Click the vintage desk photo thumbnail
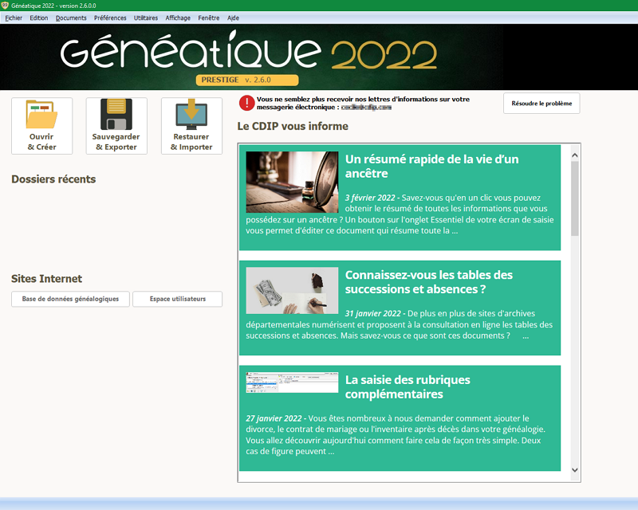Screen dimensions: 638x510 (292, 182)
